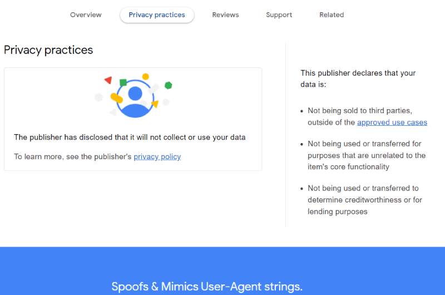Open the Overview tab
445x295 pixels.
[86, 15]
